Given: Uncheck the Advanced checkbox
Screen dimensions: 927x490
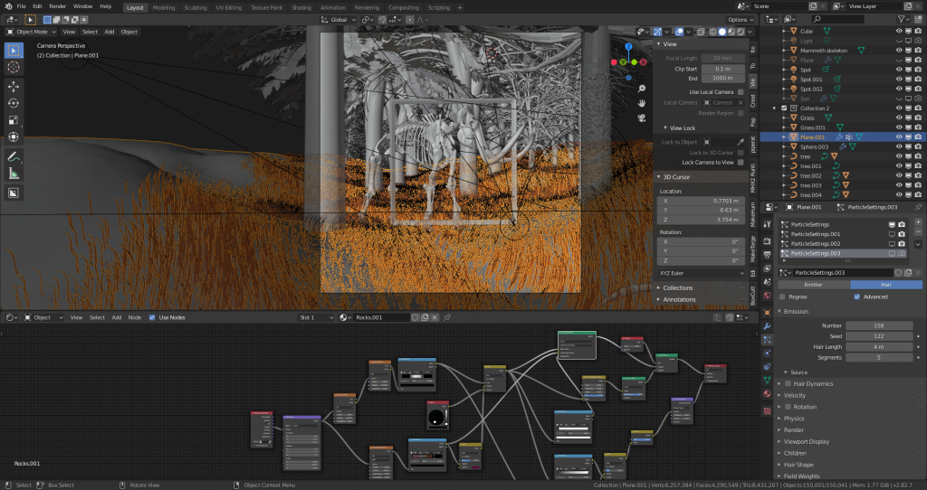Looking at the screenshot, I should (x=856, y=297).
